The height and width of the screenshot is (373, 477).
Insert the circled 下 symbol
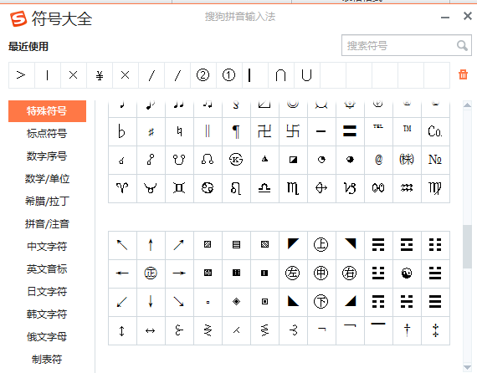pos(321,302)
